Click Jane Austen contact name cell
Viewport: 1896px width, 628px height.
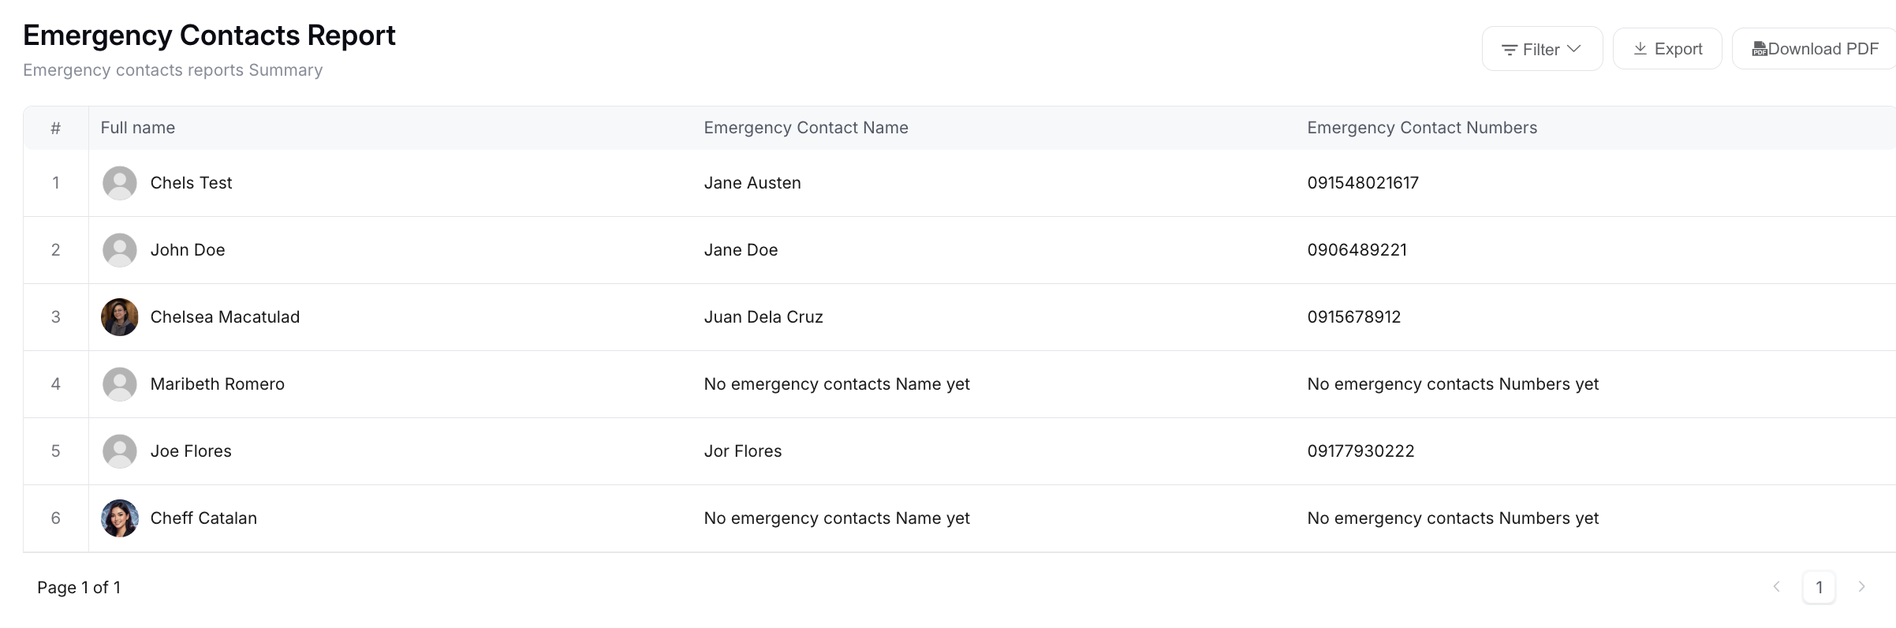(752, 183)
